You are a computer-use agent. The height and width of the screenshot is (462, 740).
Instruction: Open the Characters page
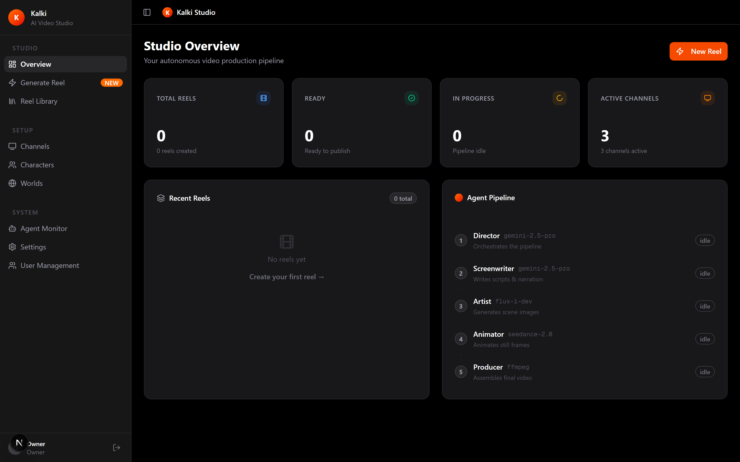pyautogui.click(x=66, y=165)
